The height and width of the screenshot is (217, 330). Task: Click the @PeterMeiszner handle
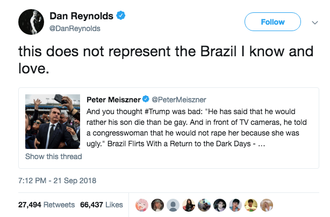click(177, 99)
